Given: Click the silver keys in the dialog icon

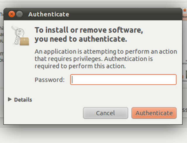Looking at the screenshot, I should [18, 34].
